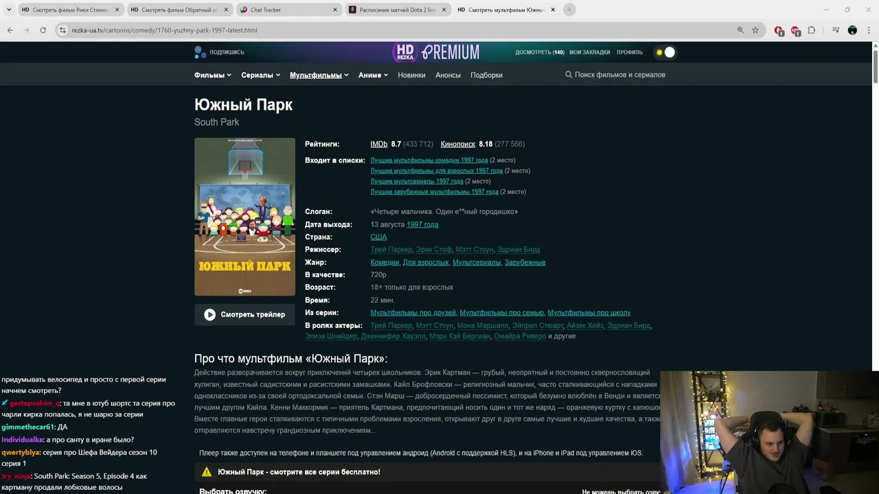Click the play icon on trailer button
Screen dimensions: 879x494
(x=209, y=314)
